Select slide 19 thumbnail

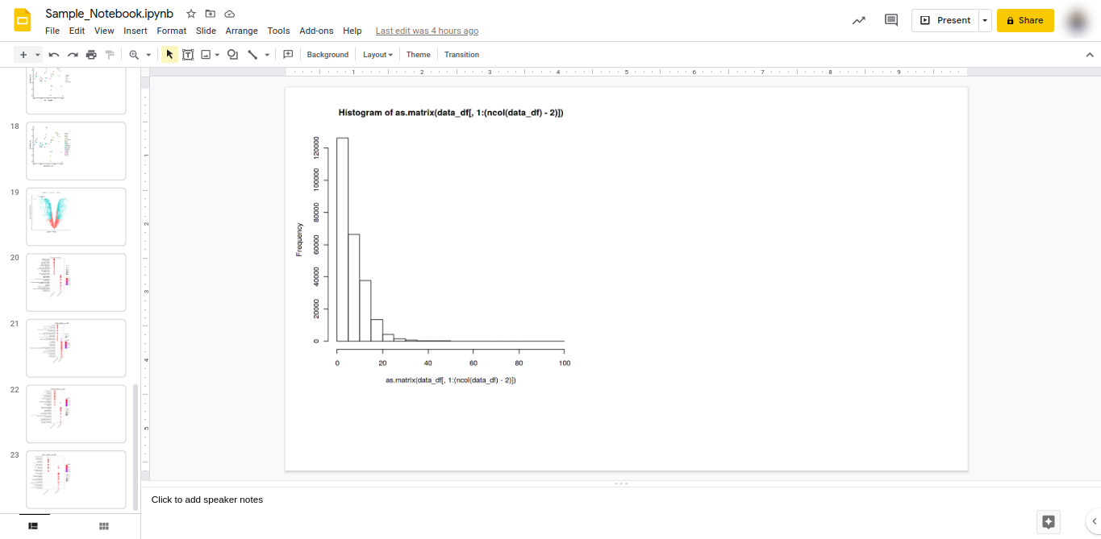click(76, 216)
